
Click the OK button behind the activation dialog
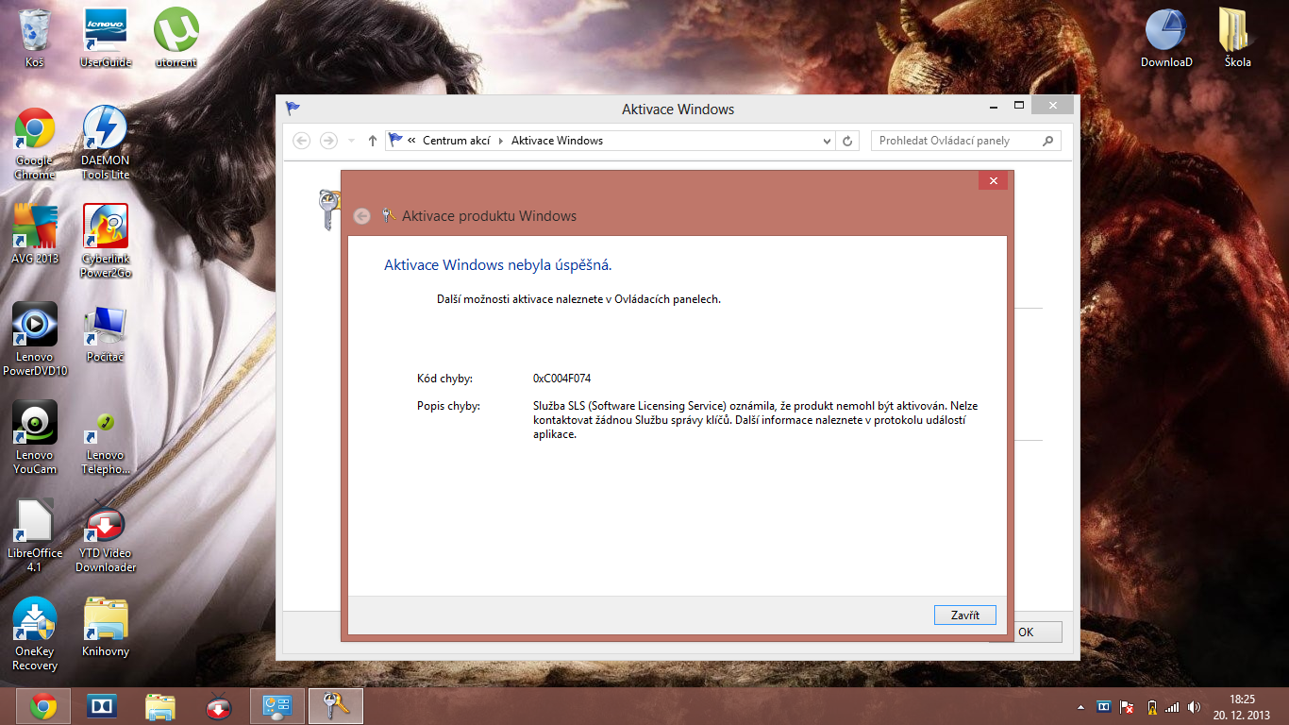(1027, 632)
